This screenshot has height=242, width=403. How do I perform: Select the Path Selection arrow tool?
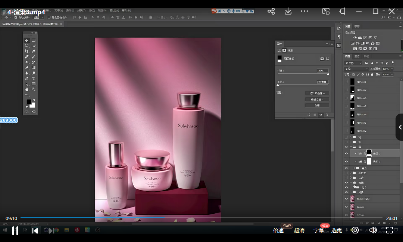pos(26,84)
